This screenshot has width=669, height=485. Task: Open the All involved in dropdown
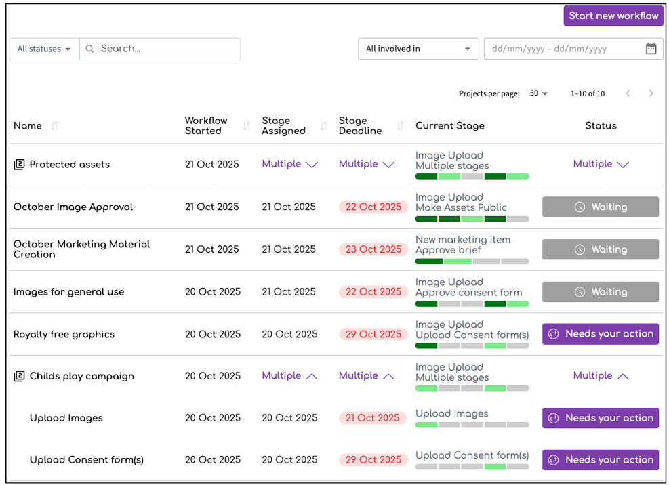pyautogui.click(x=418, y=49)
